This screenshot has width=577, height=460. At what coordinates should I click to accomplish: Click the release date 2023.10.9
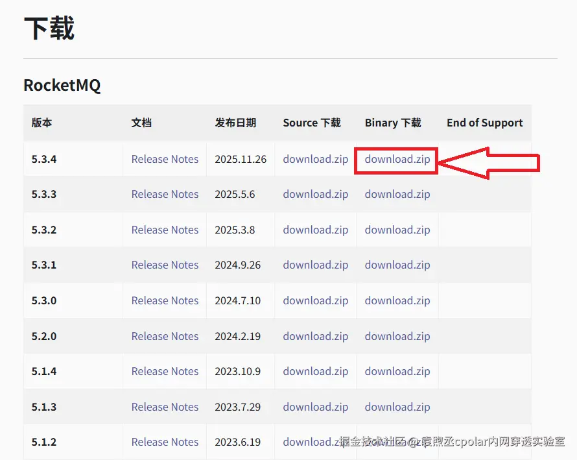238,371
